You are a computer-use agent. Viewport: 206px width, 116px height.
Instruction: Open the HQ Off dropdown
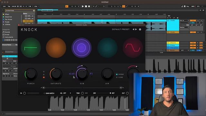click(x=66, y=93)
